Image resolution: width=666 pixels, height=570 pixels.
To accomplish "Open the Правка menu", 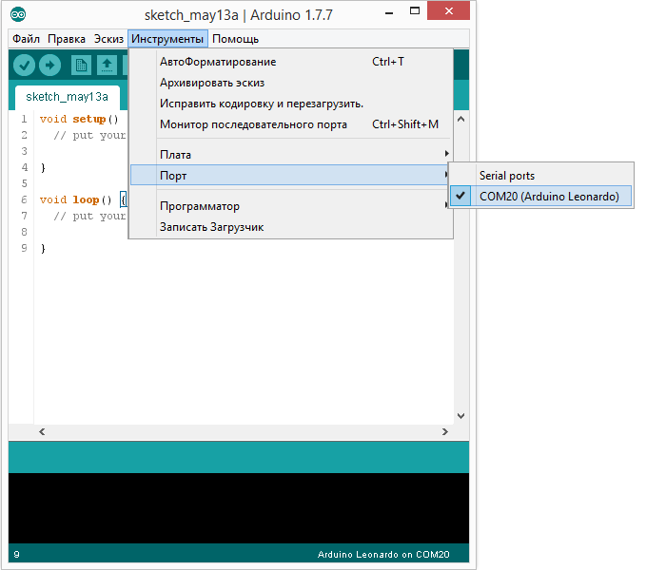I will [67, 39].
